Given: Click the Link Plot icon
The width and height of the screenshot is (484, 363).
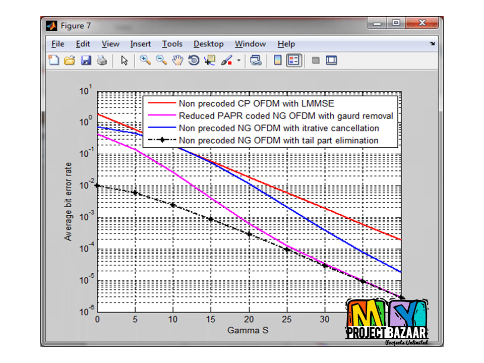Looking at the screenshot, I should pos(256,60).
